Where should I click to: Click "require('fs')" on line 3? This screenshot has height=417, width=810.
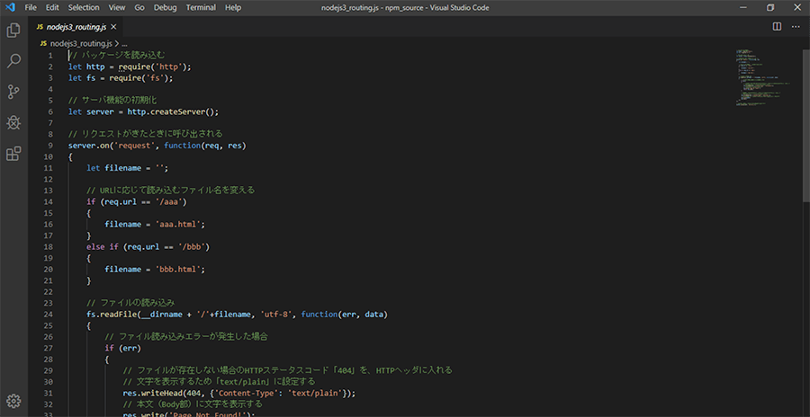pos(139,78)
